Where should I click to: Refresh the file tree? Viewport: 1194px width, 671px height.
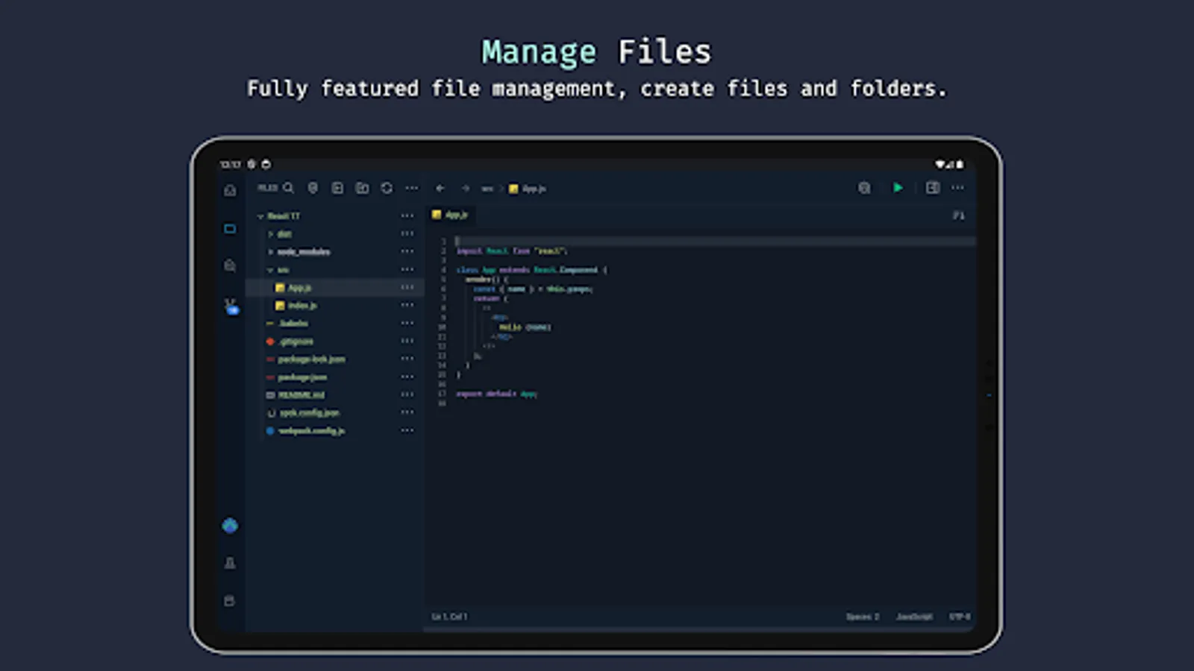(387, 188)
